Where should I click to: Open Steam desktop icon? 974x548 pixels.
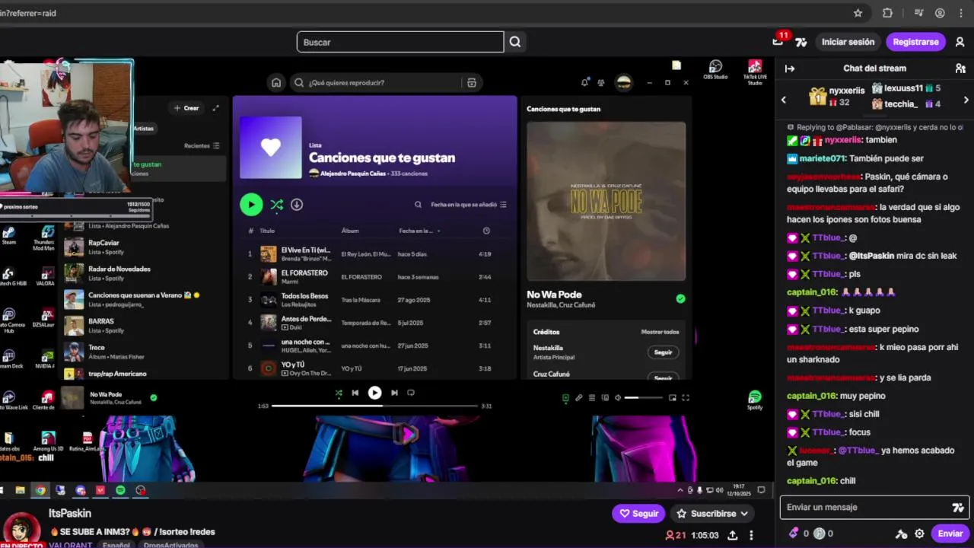point(8,234)
